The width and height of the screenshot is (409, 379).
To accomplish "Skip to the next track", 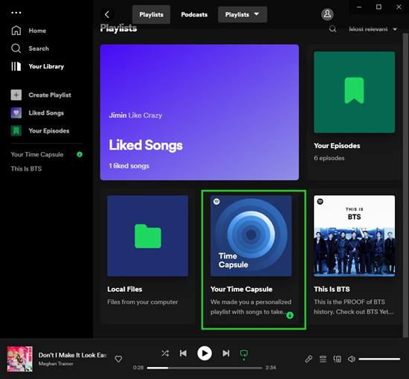I will pos(226,354).
